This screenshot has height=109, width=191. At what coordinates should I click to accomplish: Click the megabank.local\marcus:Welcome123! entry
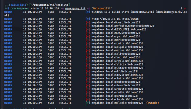[x=117, y=50]
